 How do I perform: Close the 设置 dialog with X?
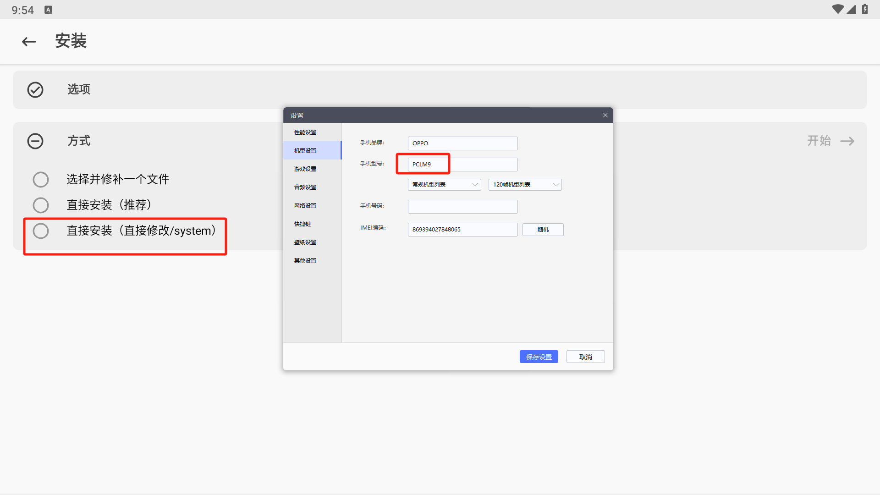[x=605, y=115]
